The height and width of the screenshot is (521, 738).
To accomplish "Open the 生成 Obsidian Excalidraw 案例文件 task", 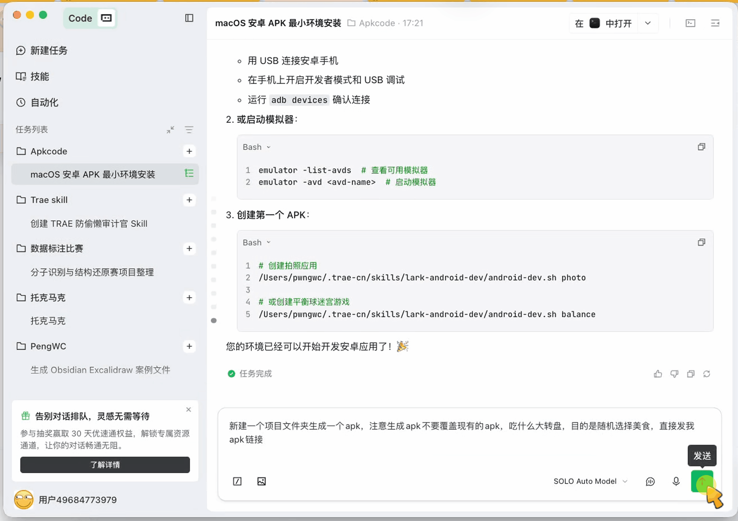I will tap(100, 370).
